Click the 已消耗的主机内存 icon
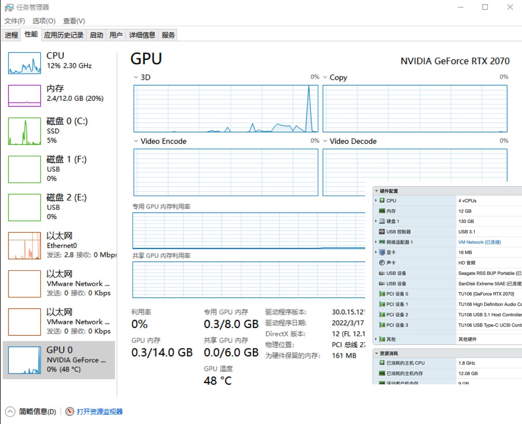 click(x=382, y=373)
